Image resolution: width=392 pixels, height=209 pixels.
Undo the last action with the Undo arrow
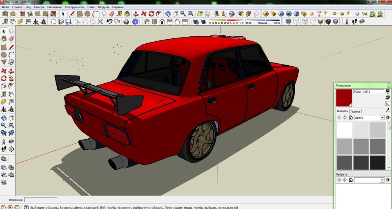click(x=109, y=22)
